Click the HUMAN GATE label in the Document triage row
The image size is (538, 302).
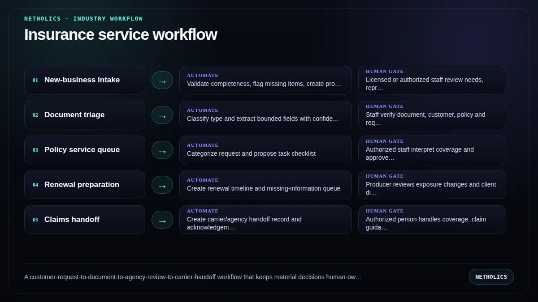(385, 106)
